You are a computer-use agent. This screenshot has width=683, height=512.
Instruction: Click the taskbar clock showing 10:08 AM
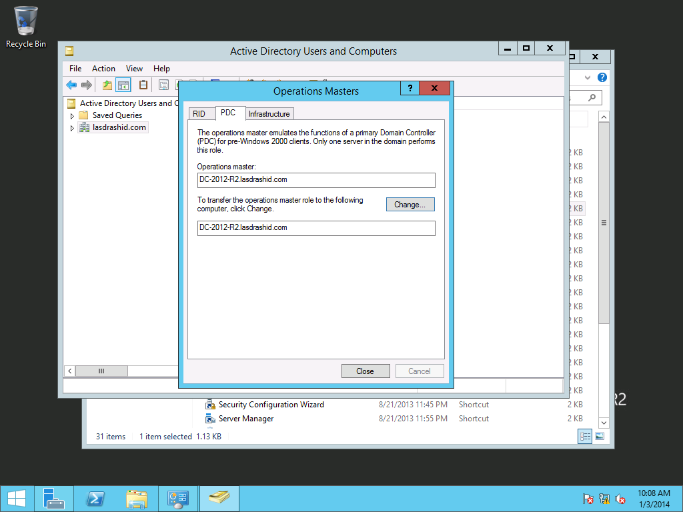(x=654, y=499)
